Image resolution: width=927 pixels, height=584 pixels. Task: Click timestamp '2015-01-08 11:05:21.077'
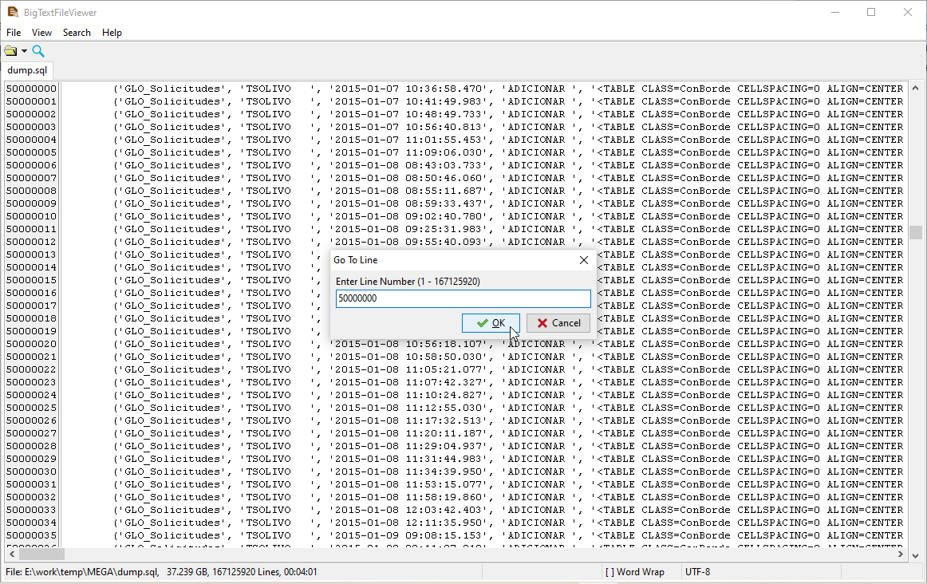(x=408, y=369)
